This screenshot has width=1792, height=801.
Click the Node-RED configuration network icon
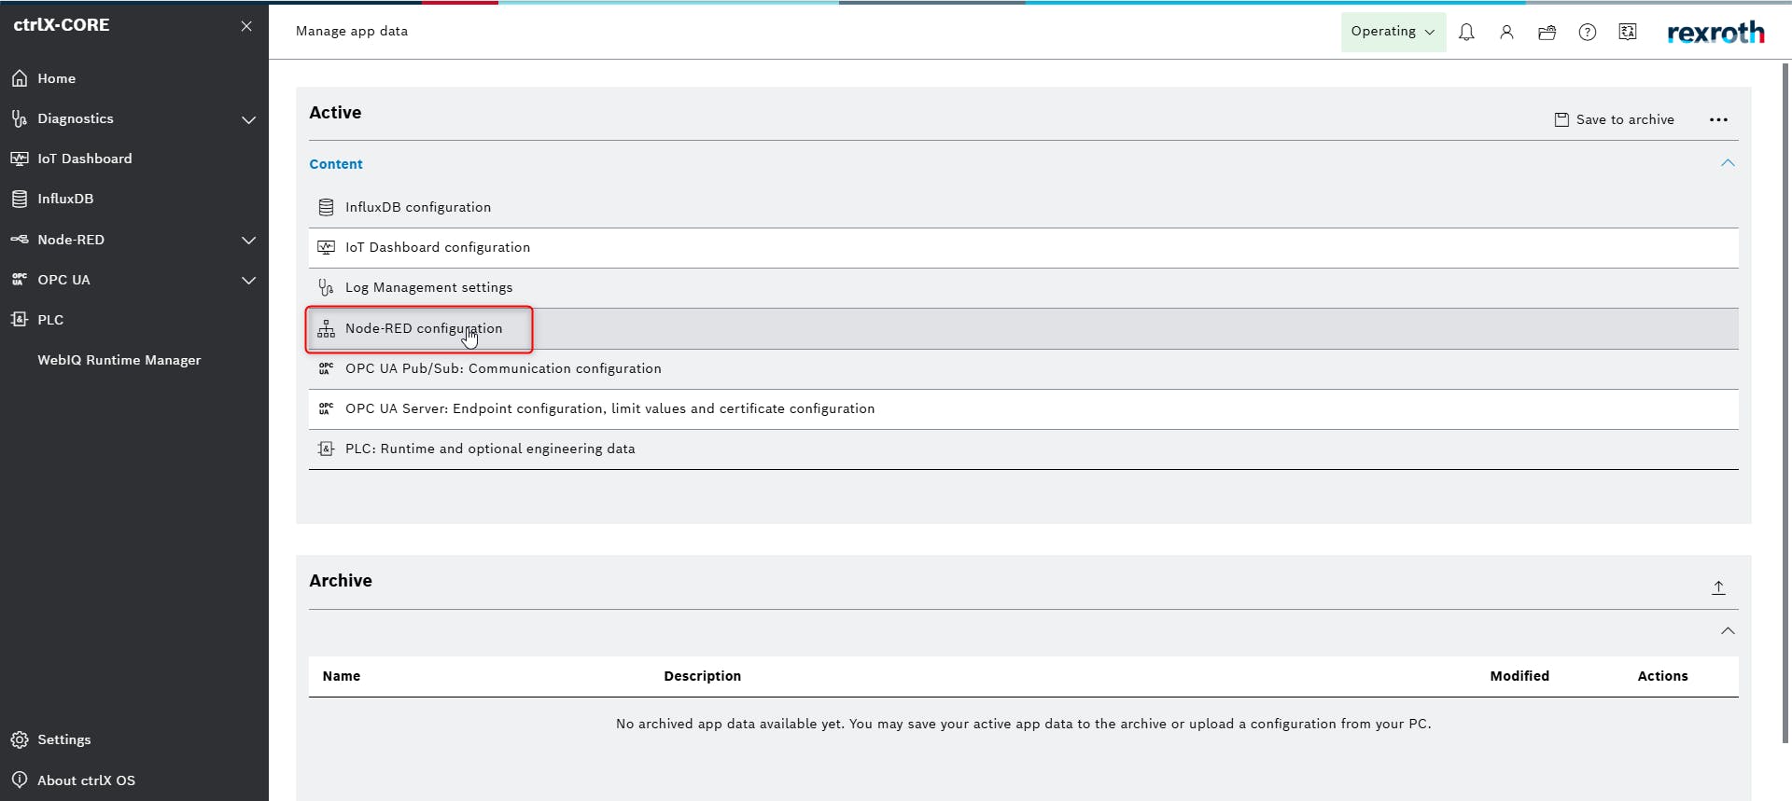point(326,328)
